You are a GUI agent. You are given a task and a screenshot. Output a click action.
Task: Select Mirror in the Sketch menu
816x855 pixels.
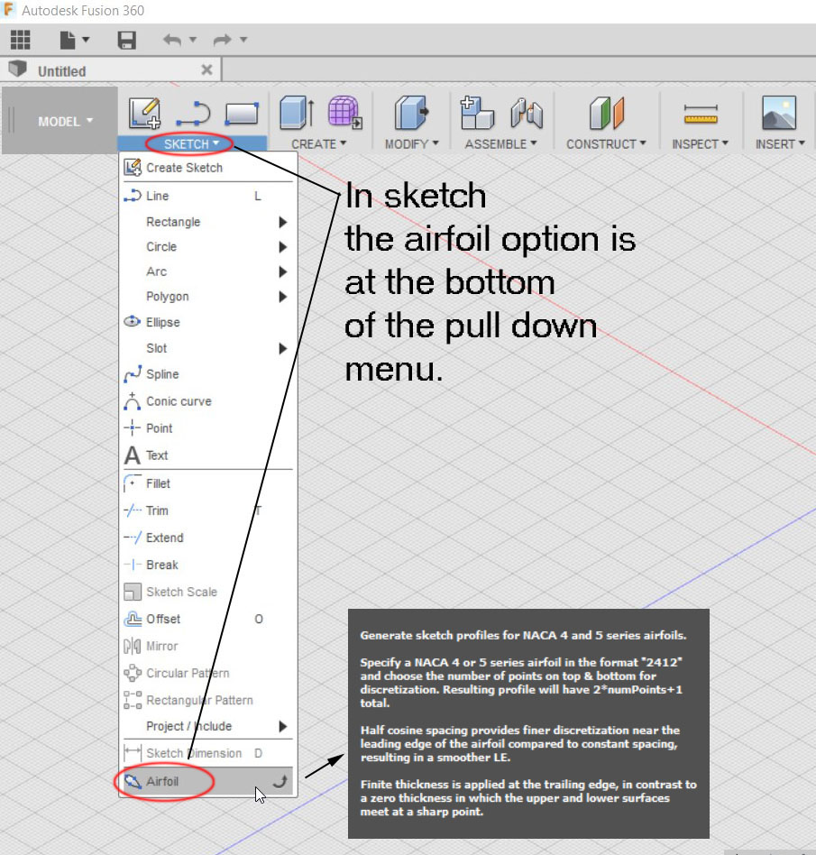click(x=208, y=646)
